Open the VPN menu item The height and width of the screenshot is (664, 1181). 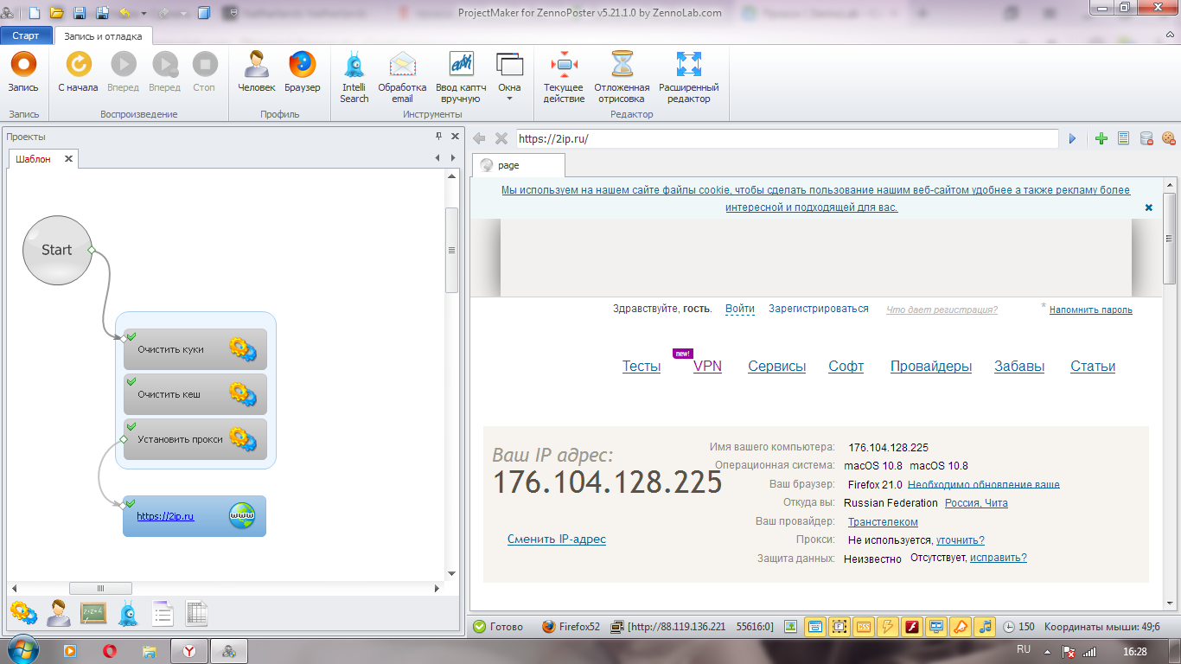click(707, 367)
